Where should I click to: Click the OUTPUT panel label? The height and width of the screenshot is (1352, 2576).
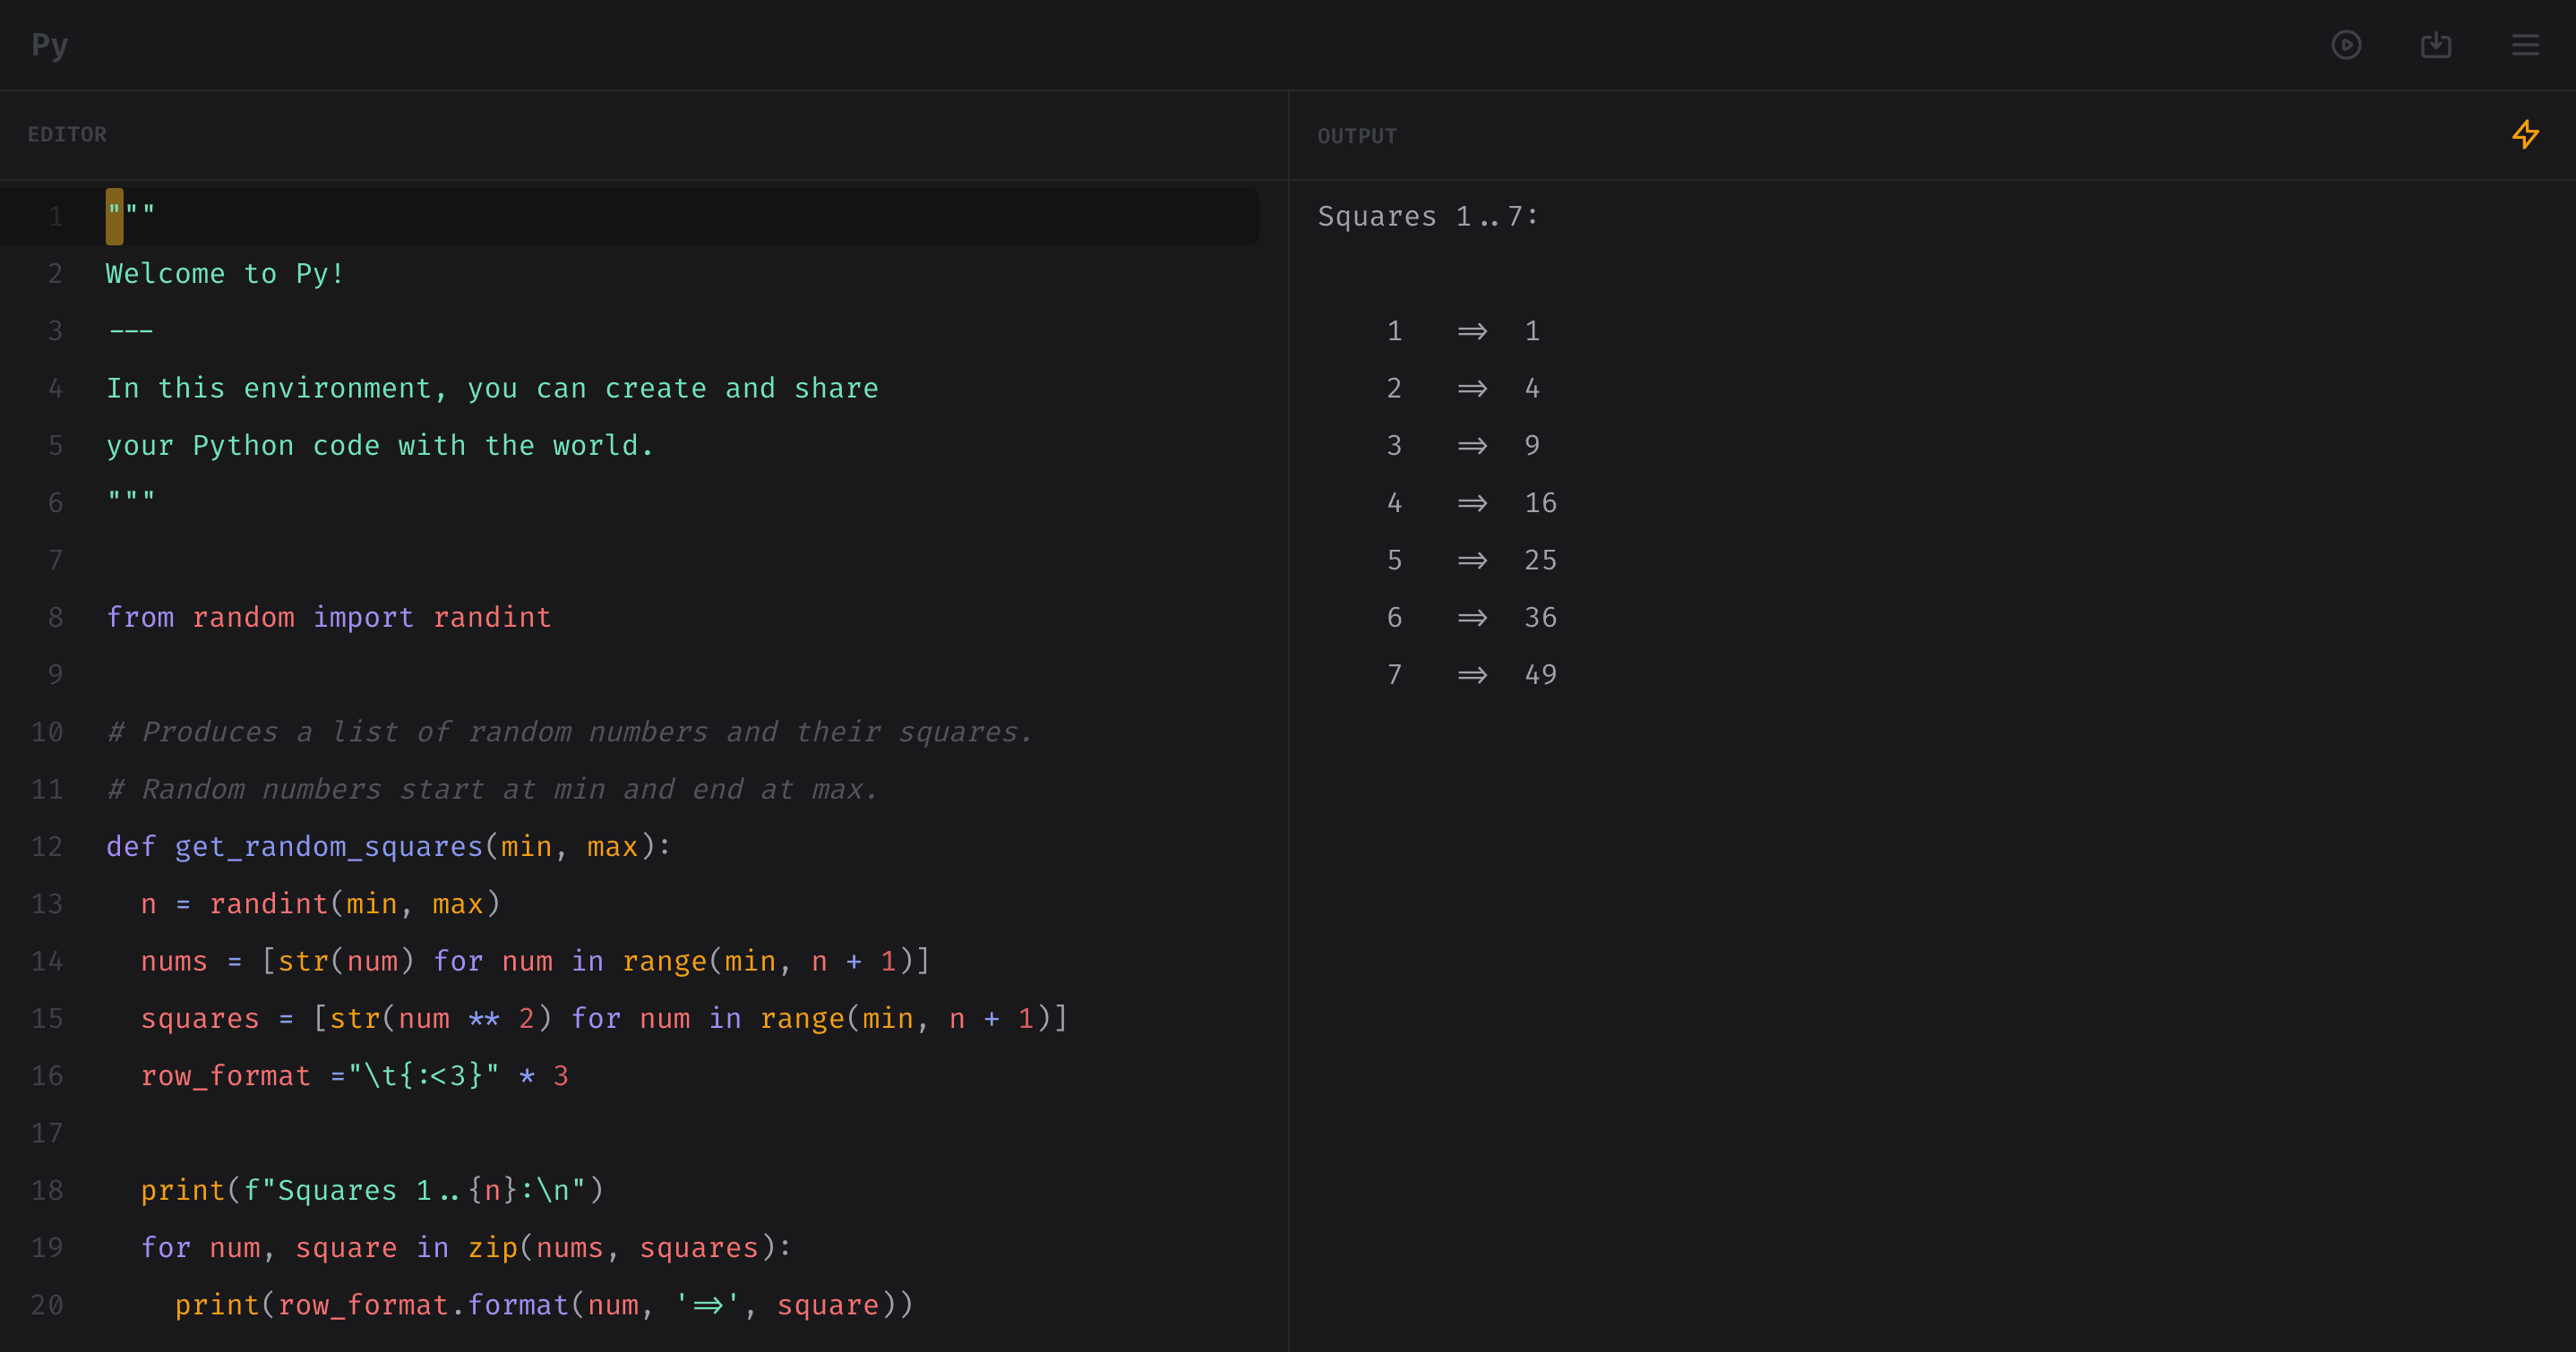point(1356,136)
